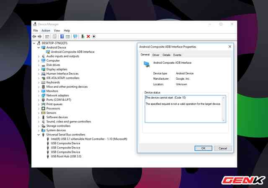The height and width of the screenshot is (188, 268).
Task: Scan for hardware changes using monitor icon
Action: (75, 37)
